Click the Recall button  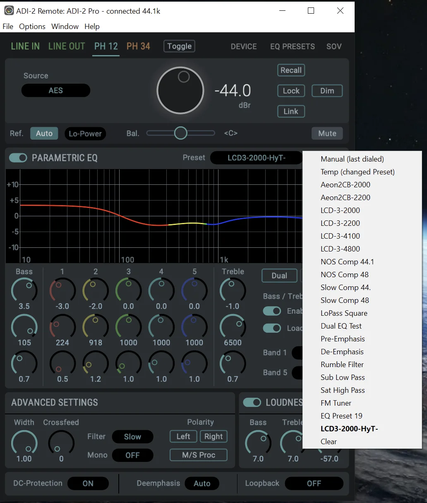pyautogui.click(x=291, y=70)
